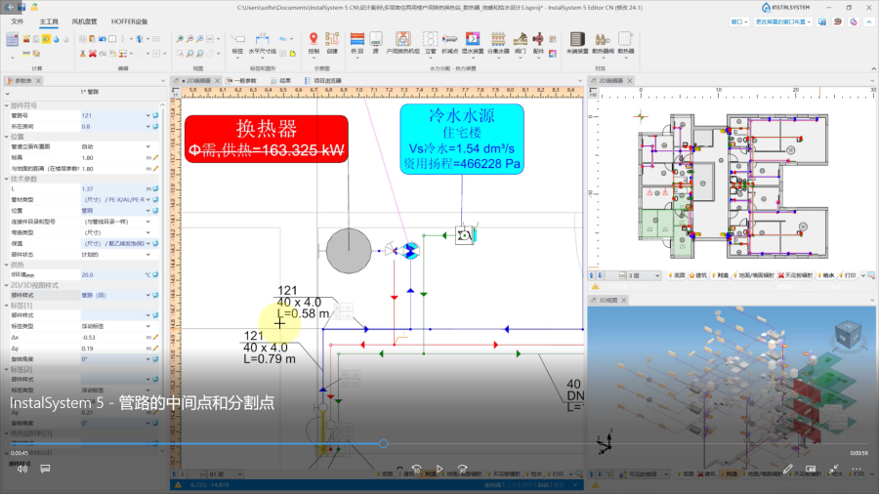Screen dimensions: 879x494
Task: Collapse the 标签[1] section
Action: (7, 306)
